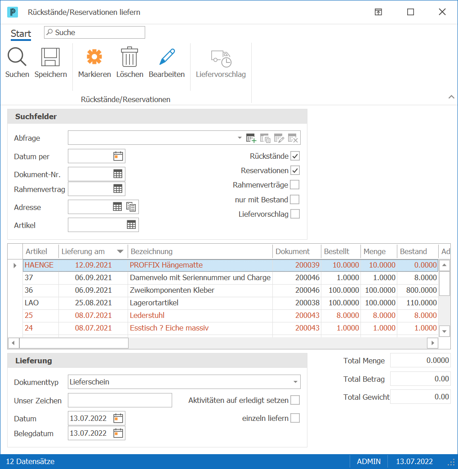
Task: Open the Lieferung am column sort arrow
Action: (120, 251)
